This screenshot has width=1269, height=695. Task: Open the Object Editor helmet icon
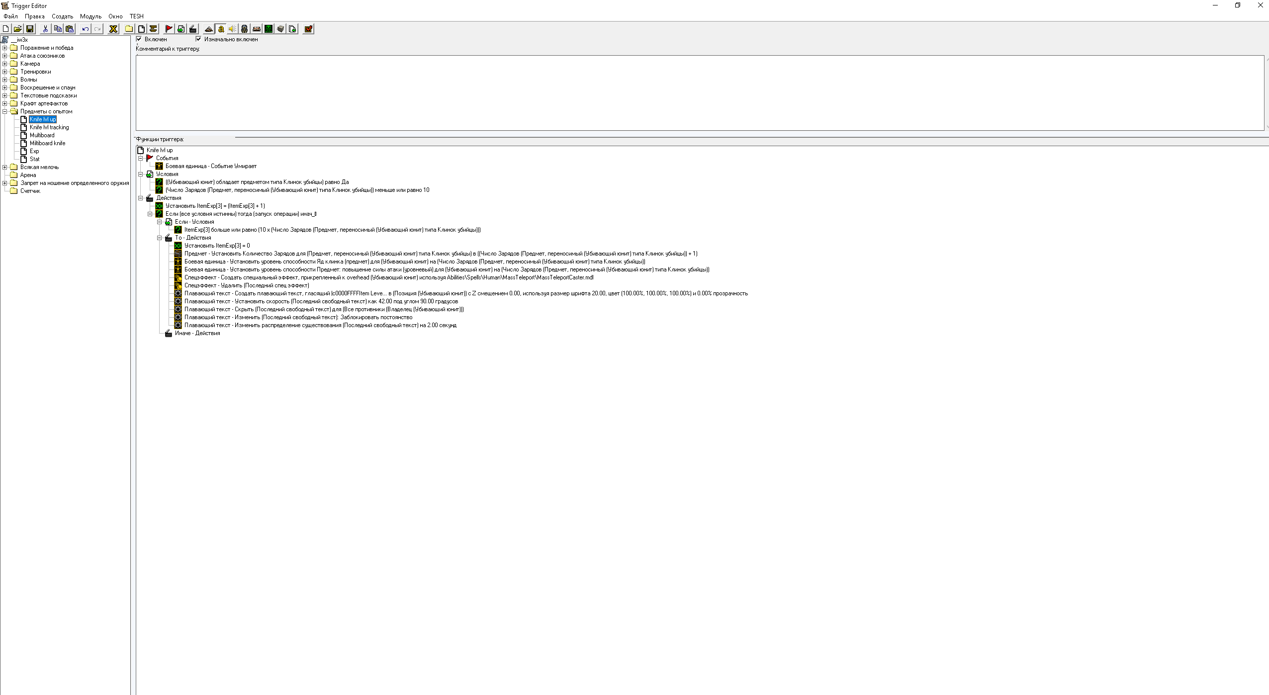(244, 29)
